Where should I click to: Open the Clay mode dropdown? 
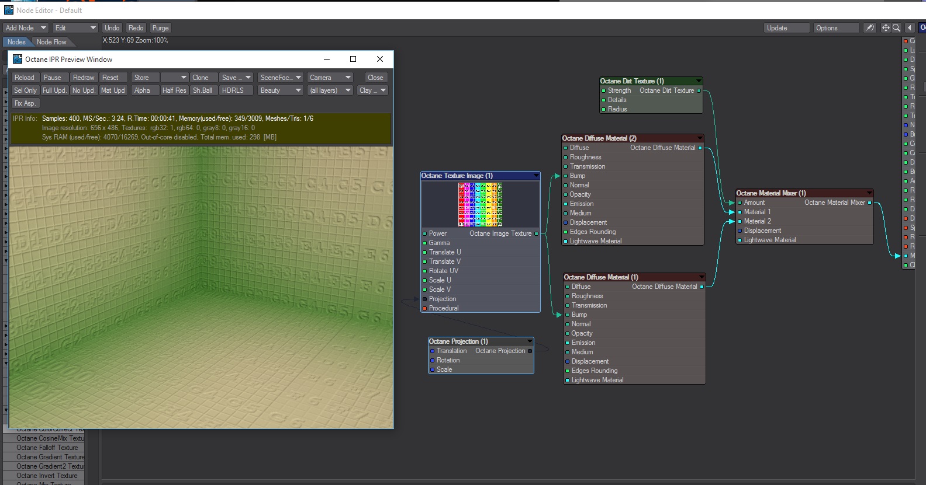point(372,90)
